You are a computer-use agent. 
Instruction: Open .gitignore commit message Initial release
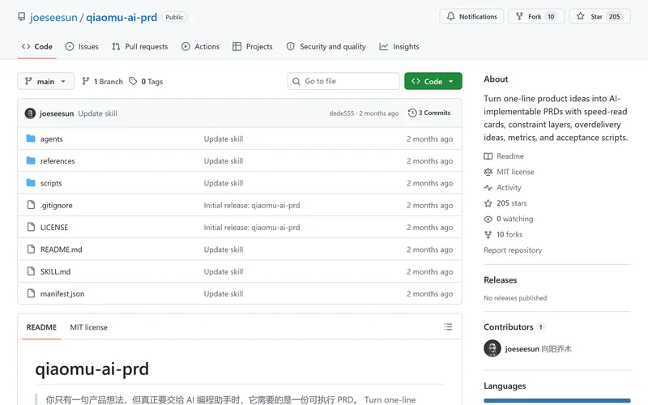pos(252,206)
